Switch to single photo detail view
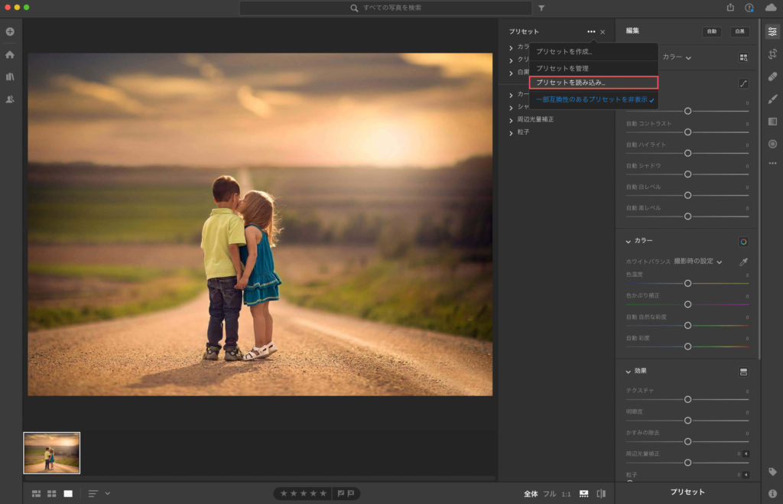This screenshot has height=504, width=783. 68,493
